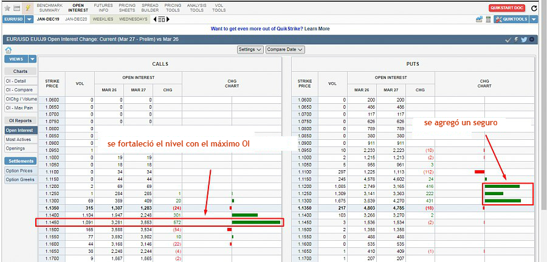Open the Compare Date dropdown
The width and height of the screenshot is (547, 262).
coord(285,49)
